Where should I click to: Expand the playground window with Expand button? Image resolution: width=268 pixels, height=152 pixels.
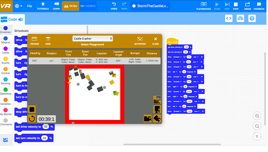[x=35, y=41]
